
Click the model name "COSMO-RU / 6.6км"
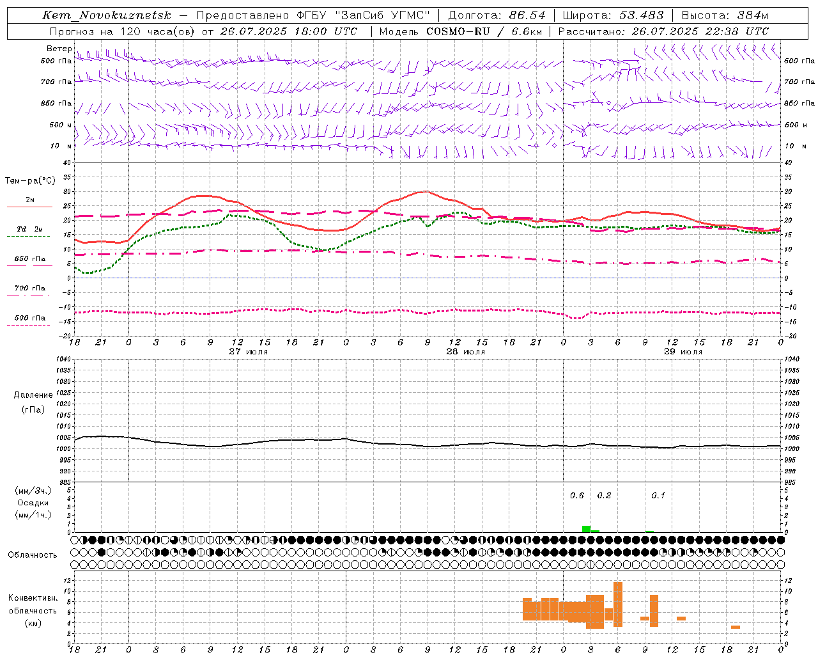(484, 31)
